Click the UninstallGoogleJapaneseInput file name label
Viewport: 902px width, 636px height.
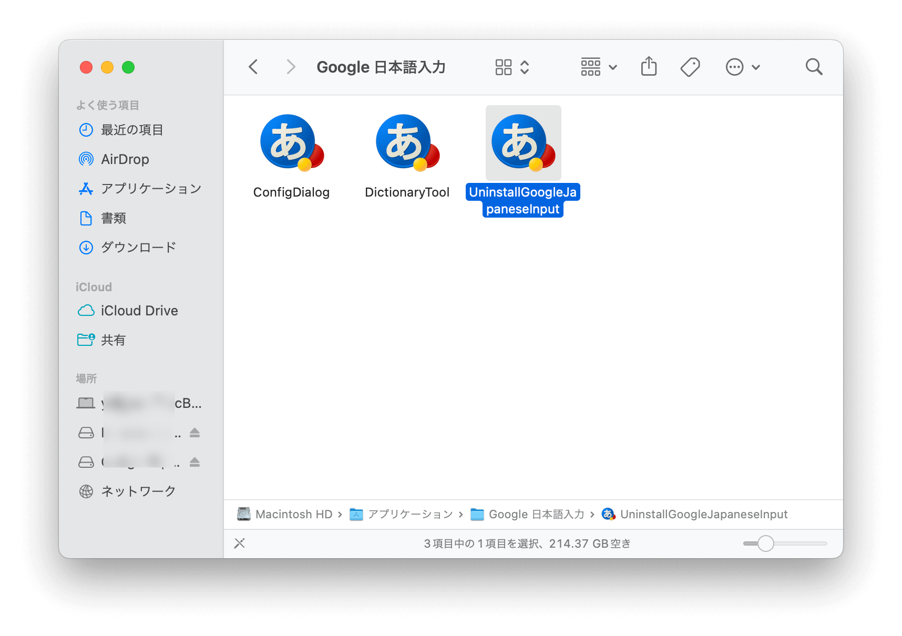tap(523, 201)
